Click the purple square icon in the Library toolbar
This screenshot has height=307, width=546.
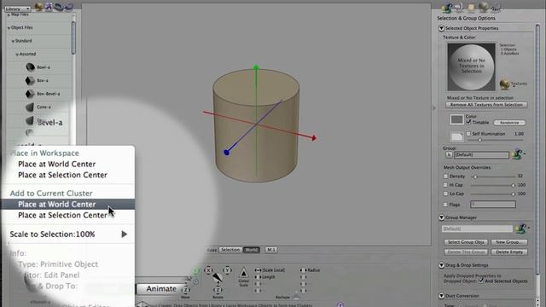point(49,7)
